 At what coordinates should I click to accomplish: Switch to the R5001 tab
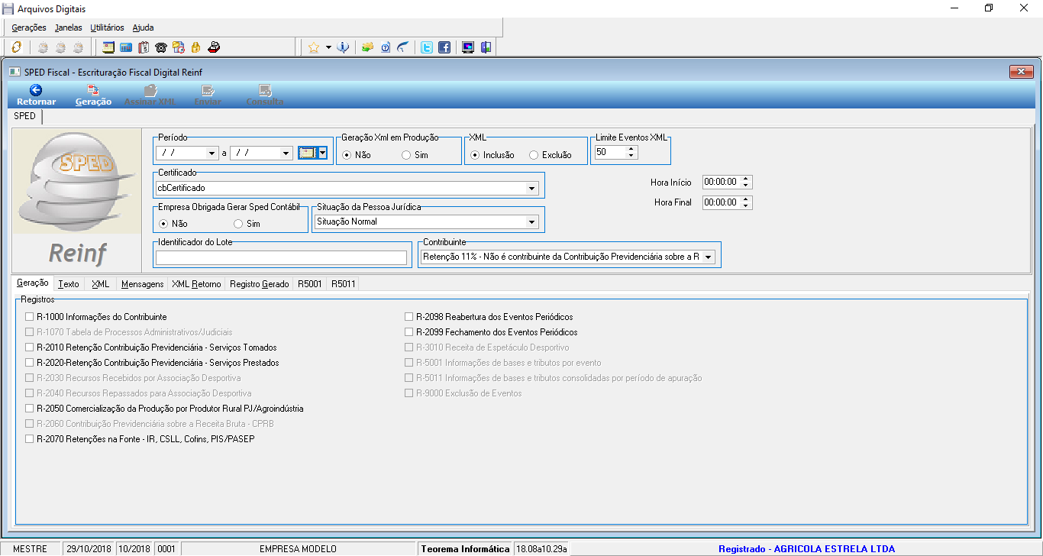click(310, 284)
